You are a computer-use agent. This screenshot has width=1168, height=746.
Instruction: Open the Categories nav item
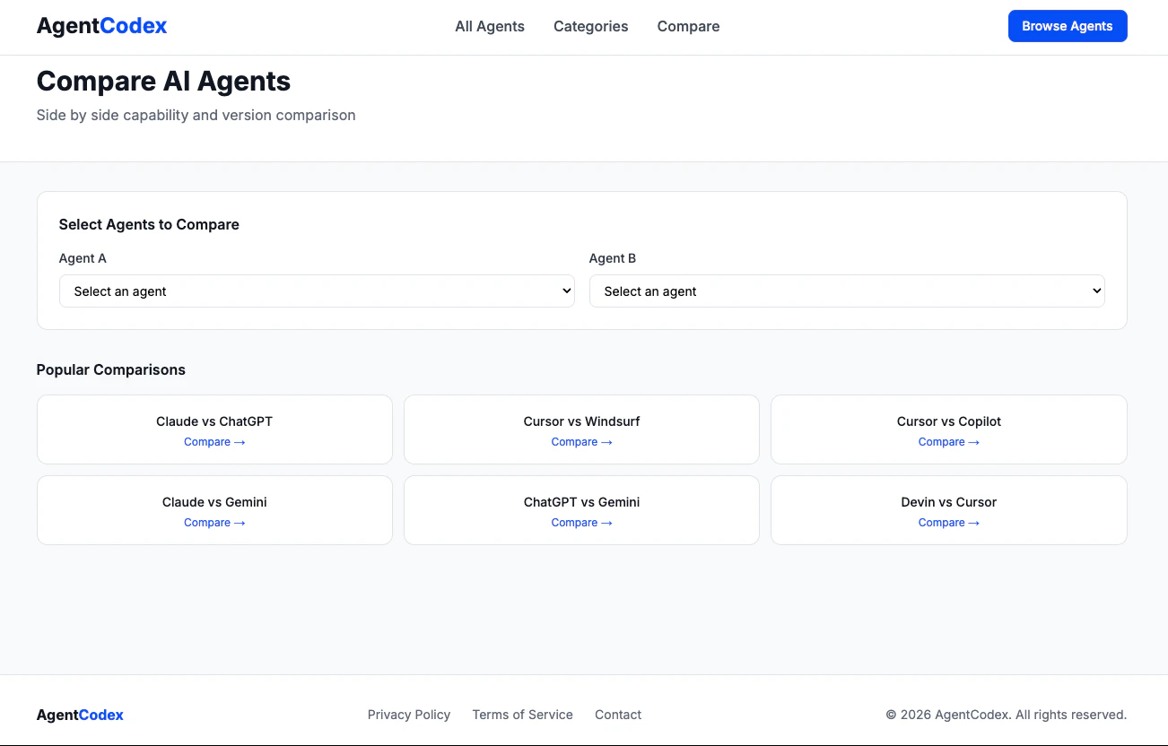tap(591, 26)
